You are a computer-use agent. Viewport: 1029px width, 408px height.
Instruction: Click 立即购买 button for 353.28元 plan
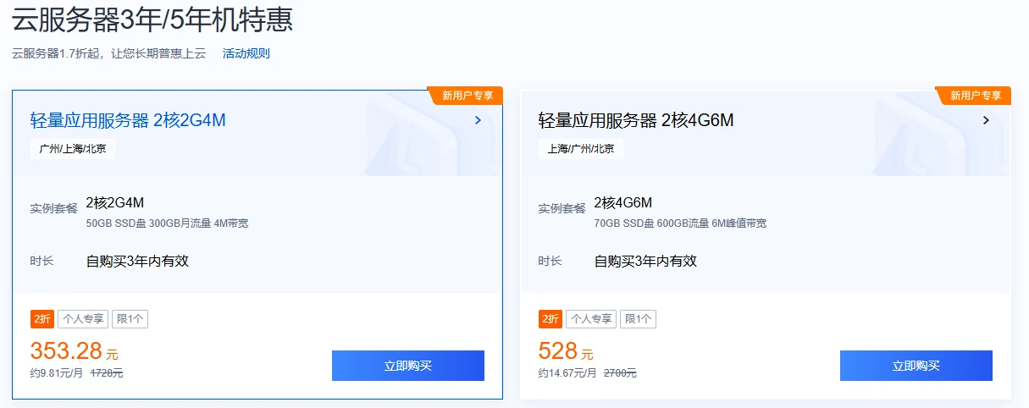pyautogui.click(x=408, y=366)
